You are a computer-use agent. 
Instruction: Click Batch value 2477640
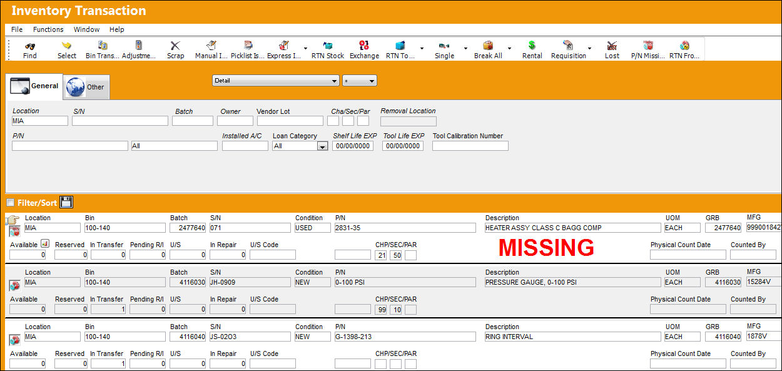(x=188, y=228)
